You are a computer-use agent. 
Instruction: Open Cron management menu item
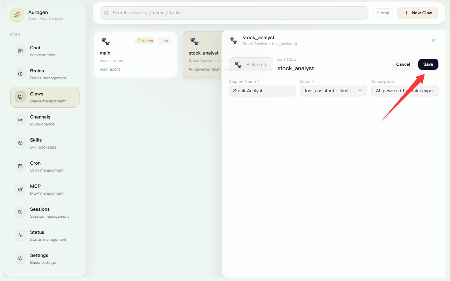[45, 166]
